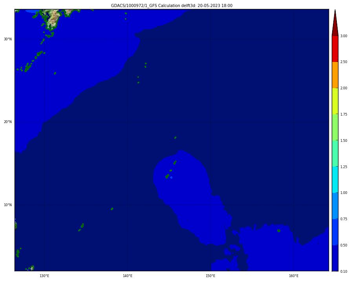Click the small green island near 158°E
The height and width of the screenshot is (281, 351).
click(x=279, y=230)
